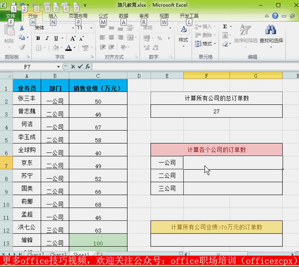Click the font color A swatch
This screenshot has width=299, height=267.
pos(69,48)
